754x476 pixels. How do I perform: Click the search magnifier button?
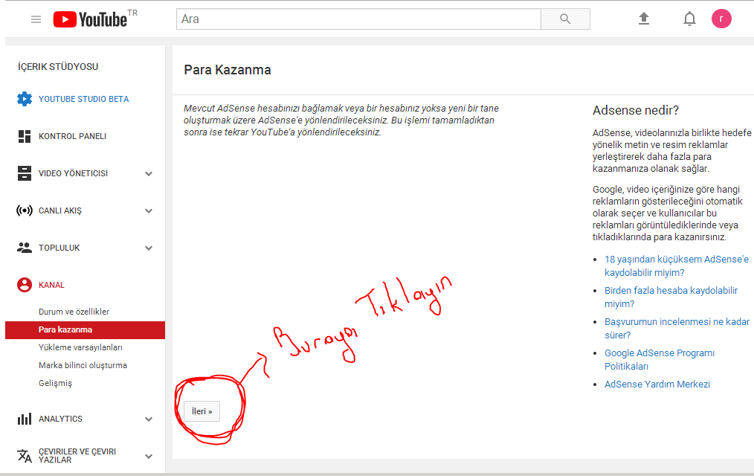pyautogui.click(x=565, y=19)
